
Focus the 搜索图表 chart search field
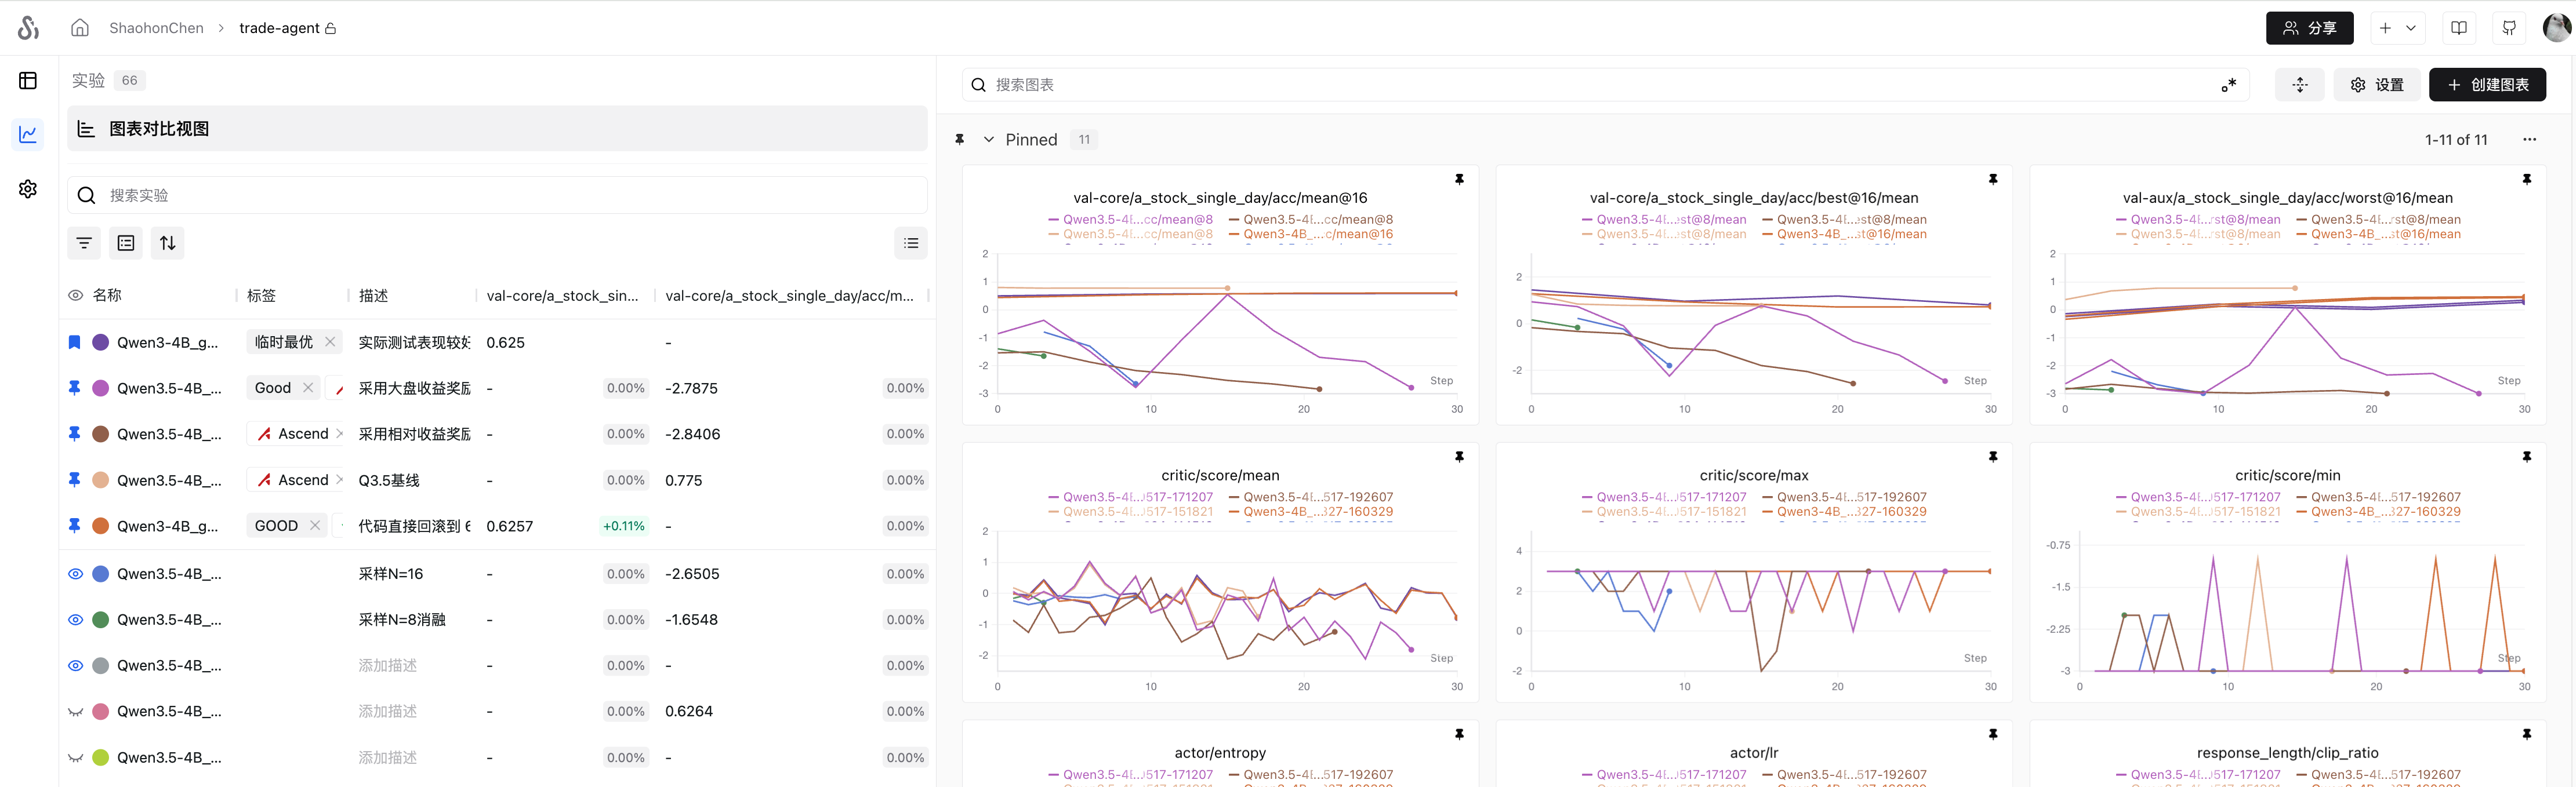pos(1605,85)
